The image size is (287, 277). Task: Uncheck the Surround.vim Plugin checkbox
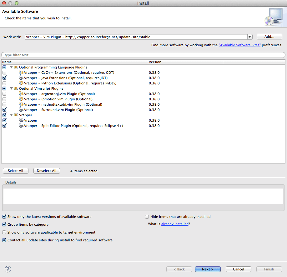(x=4, y=110)
